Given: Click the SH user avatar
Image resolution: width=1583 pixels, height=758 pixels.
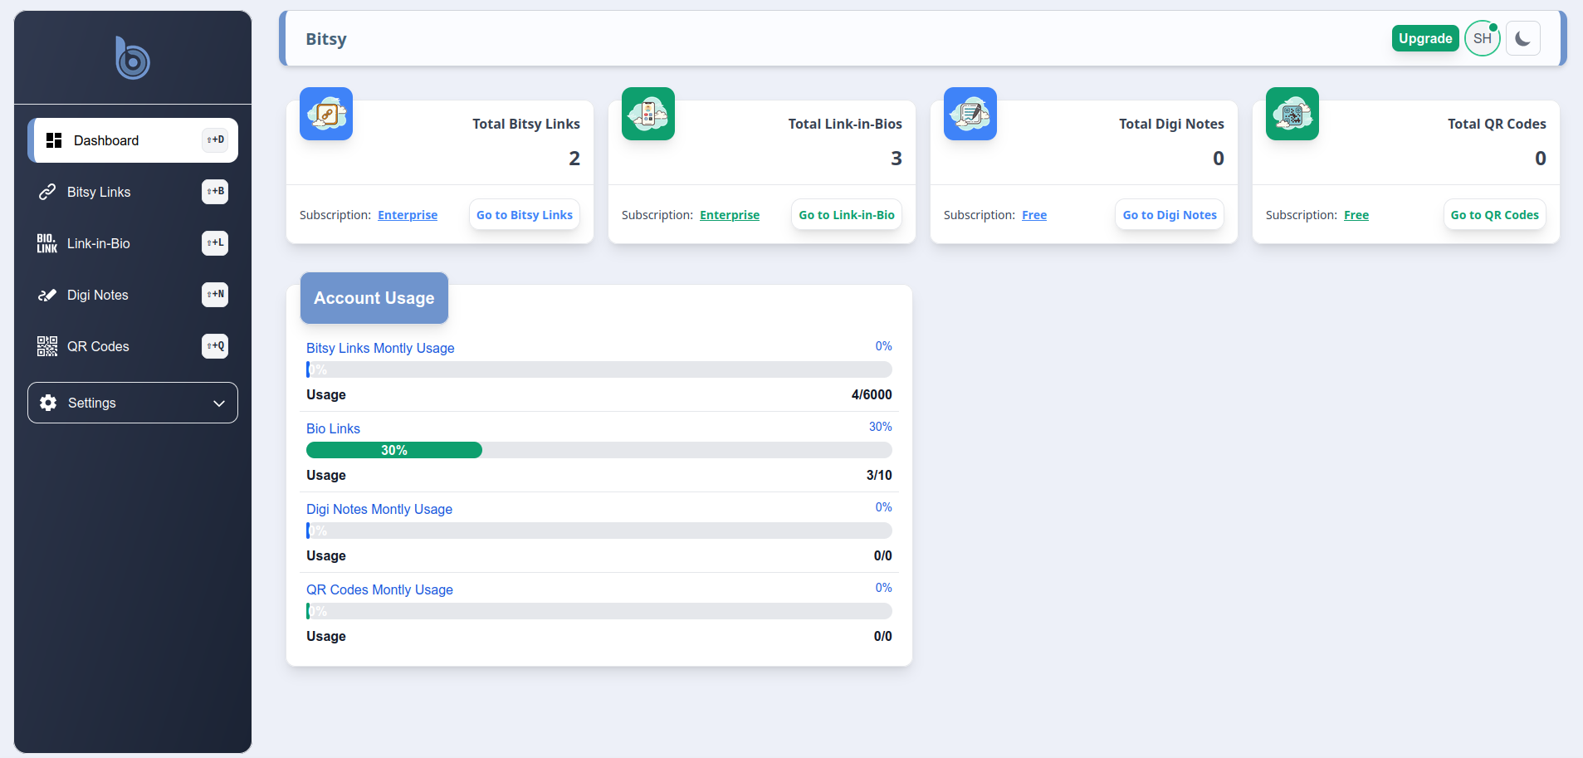Looking at the screenshot, I should click(1482, 39).
